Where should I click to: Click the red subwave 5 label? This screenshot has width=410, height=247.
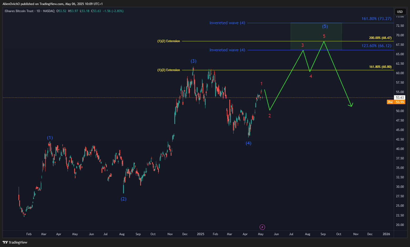pyautogui.click(x=324, y=36)
